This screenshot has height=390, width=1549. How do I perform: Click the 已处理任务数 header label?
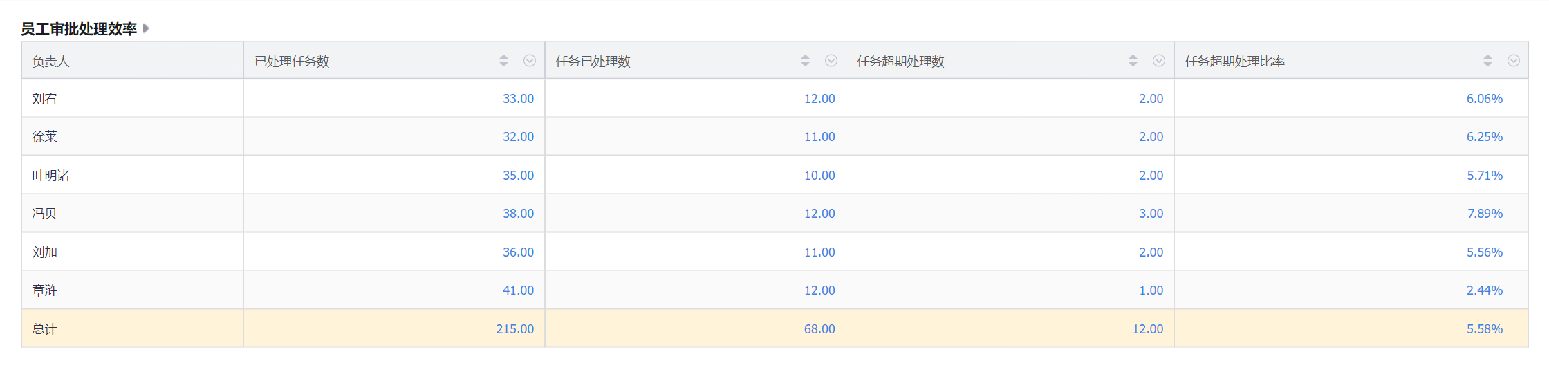292,62
